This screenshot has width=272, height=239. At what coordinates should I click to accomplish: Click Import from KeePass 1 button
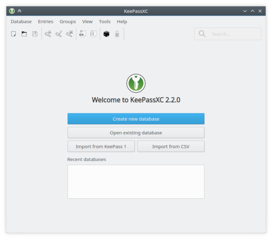click(101, 146)
